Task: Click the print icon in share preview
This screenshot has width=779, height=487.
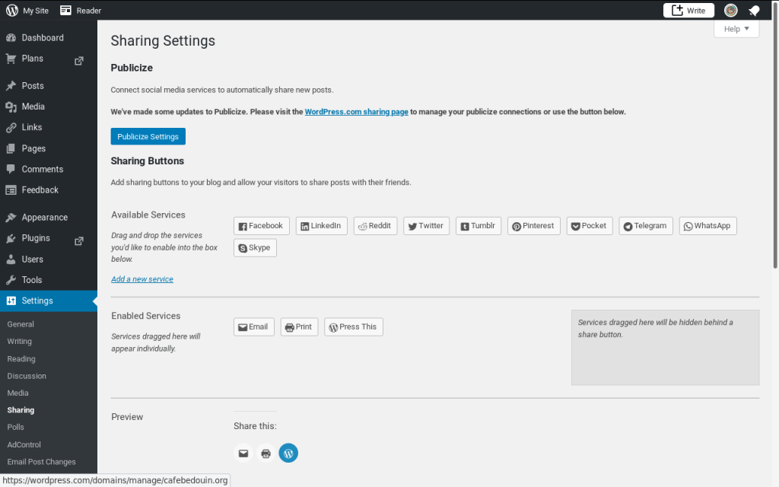Action: point(265,454)
